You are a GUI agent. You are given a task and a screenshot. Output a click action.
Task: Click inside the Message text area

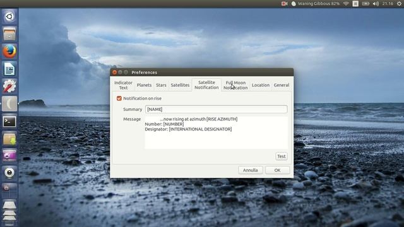[x=216, y=132]
